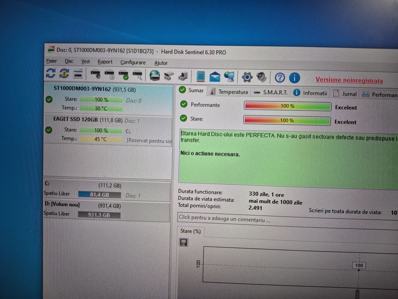The image size is (398, 299).
Task: Open the notepad report toolbar icon
Action: point(200,76)
